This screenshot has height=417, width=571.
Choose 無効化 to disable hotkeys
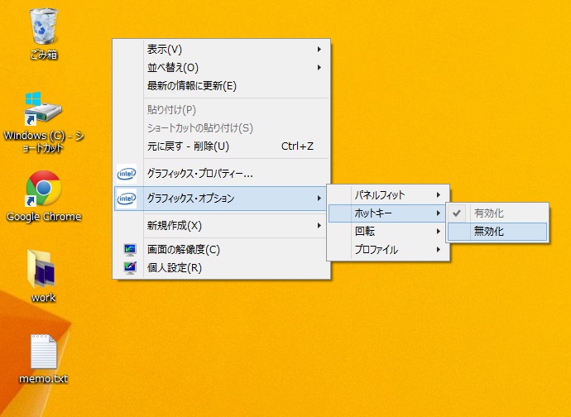tap(488, 232)
